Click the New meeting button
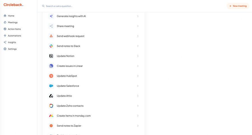252x135 pixels. coord(238,6)
